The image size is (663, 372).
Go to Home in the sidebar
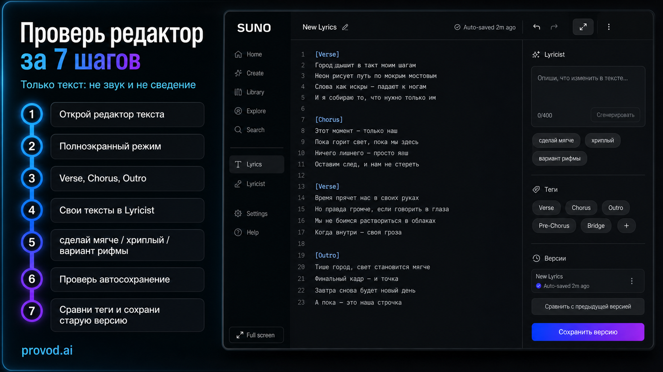248,54
